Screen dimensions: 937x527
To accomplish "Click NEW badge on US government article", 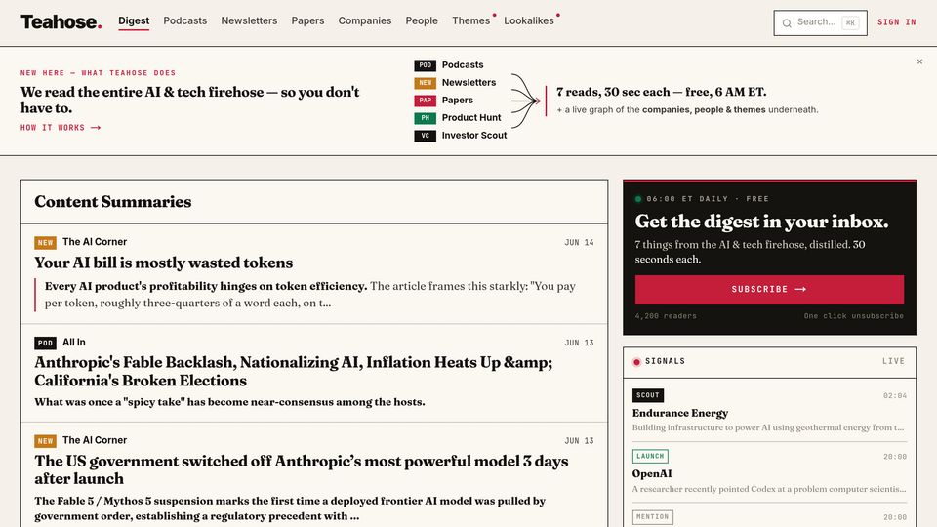I will click(x=46, y=441).
